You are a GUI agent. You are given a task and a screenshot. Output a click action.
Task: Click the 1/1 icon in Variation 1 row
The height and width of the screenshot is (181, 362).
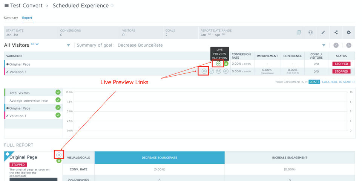pos(218,71)
